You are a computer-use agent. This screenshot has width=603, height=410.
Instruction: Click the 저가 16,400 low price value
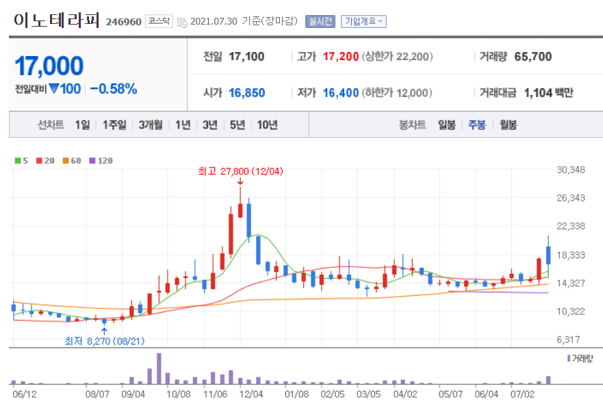tap(341, 93)
